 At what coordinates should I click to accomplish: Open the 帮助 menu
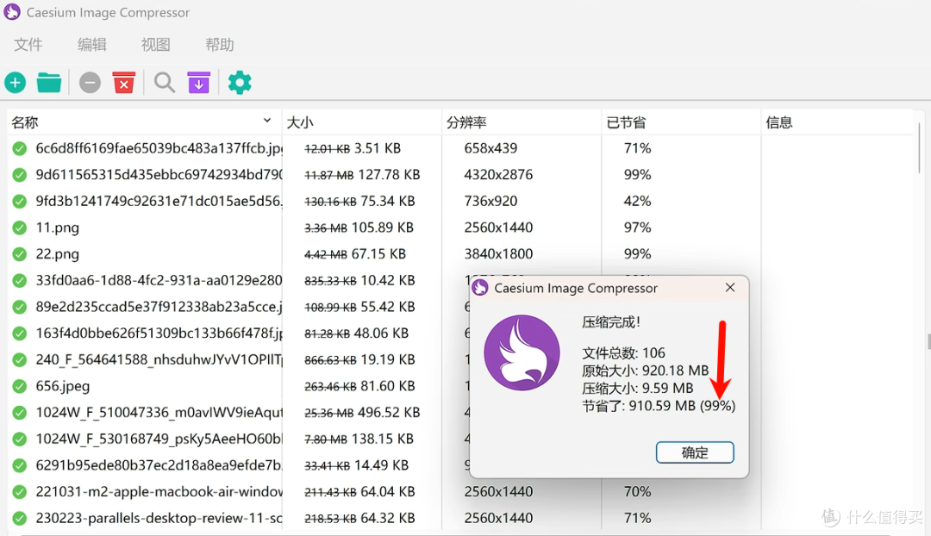220,45
